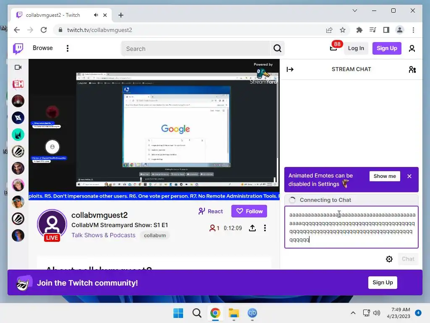The image size is (430, 323).
Task: Click the share stream upload icon
Action: (x=252, y=228)
